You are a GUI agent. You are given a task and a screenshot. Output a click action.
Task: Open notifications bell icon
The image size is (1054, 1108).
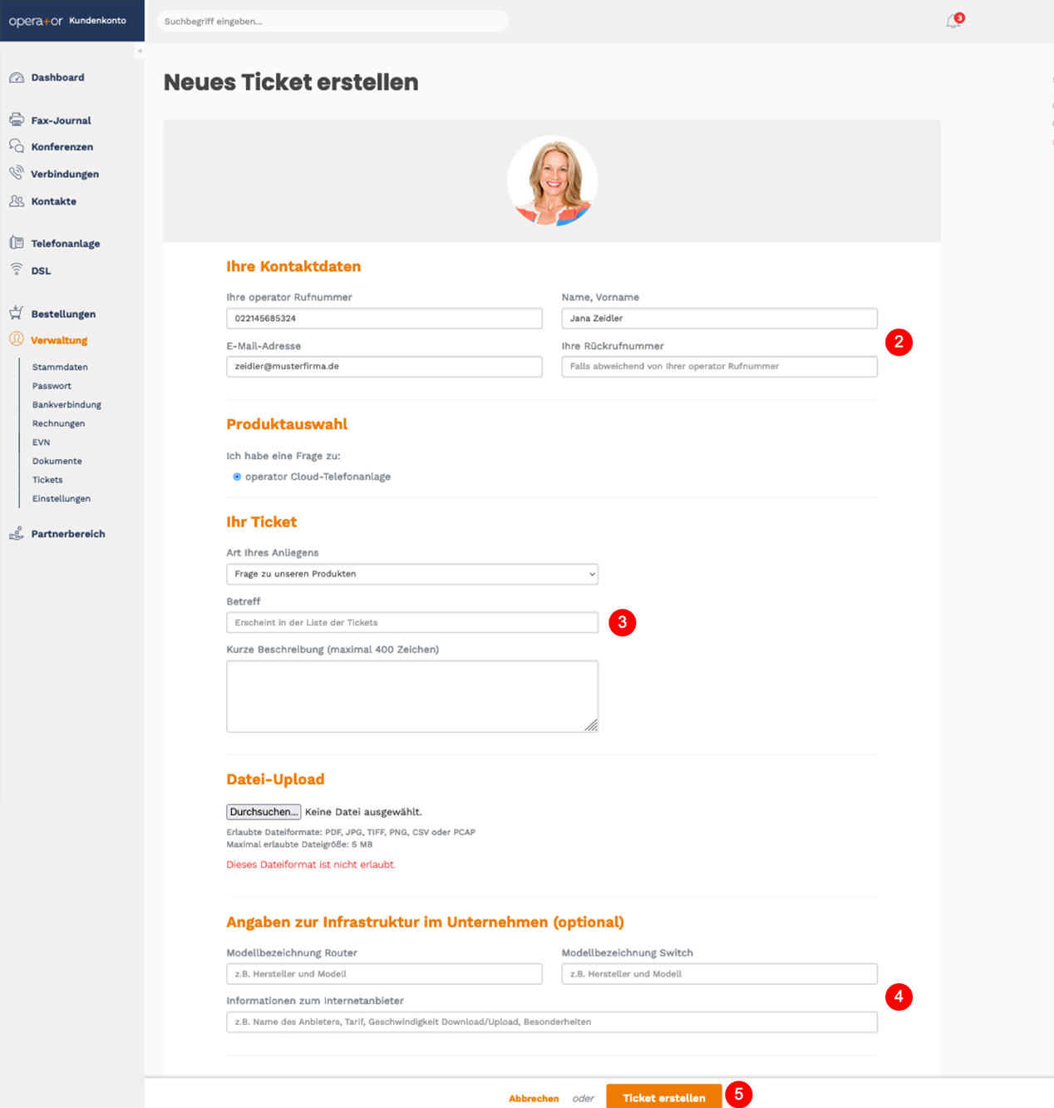[953, 22]
